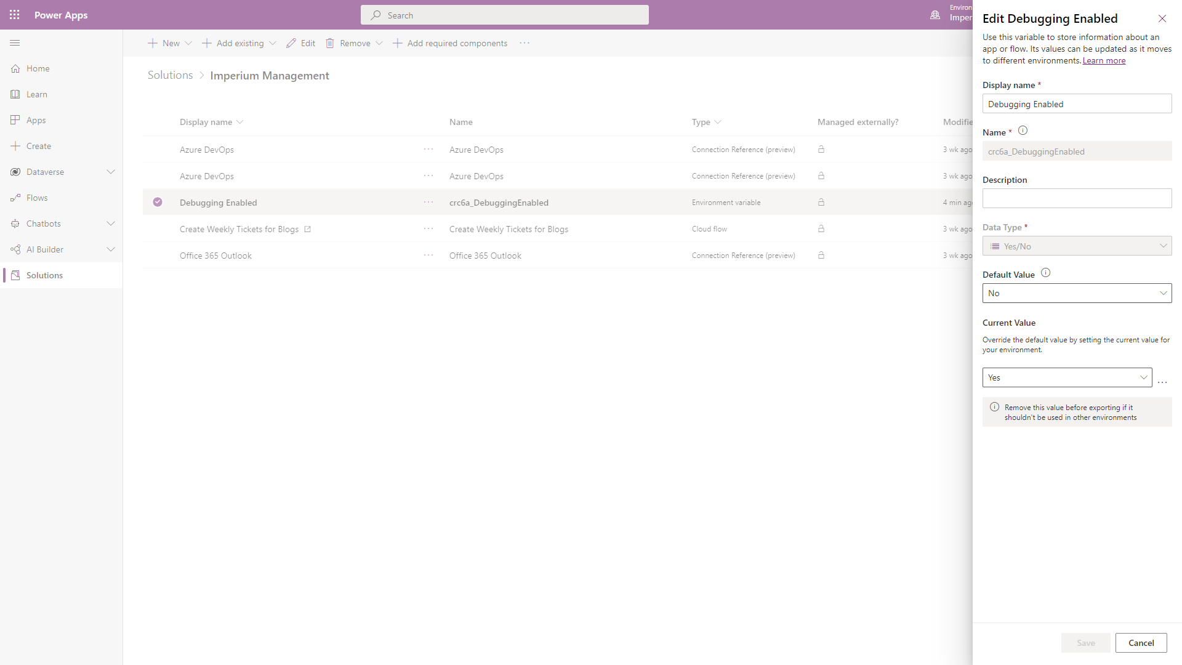Click the Flows icon in sidebar
The image size is (1182, 665).
coord(15,197)
